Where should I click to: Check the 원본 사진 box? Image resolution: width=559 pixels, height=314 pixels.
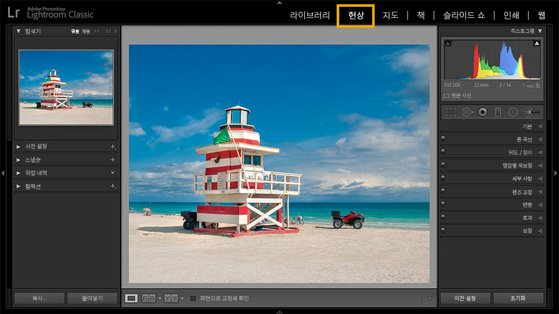click(447, 96)
